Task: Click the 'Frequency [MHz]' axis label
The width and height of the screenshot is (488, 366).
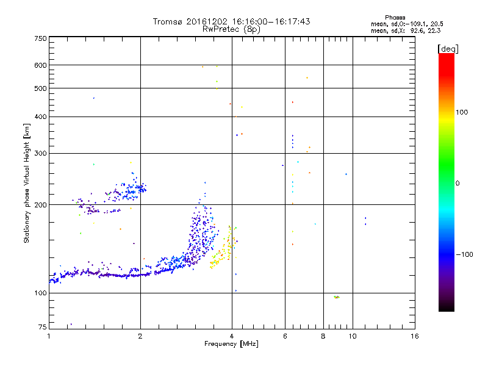Action: point(231,344)
